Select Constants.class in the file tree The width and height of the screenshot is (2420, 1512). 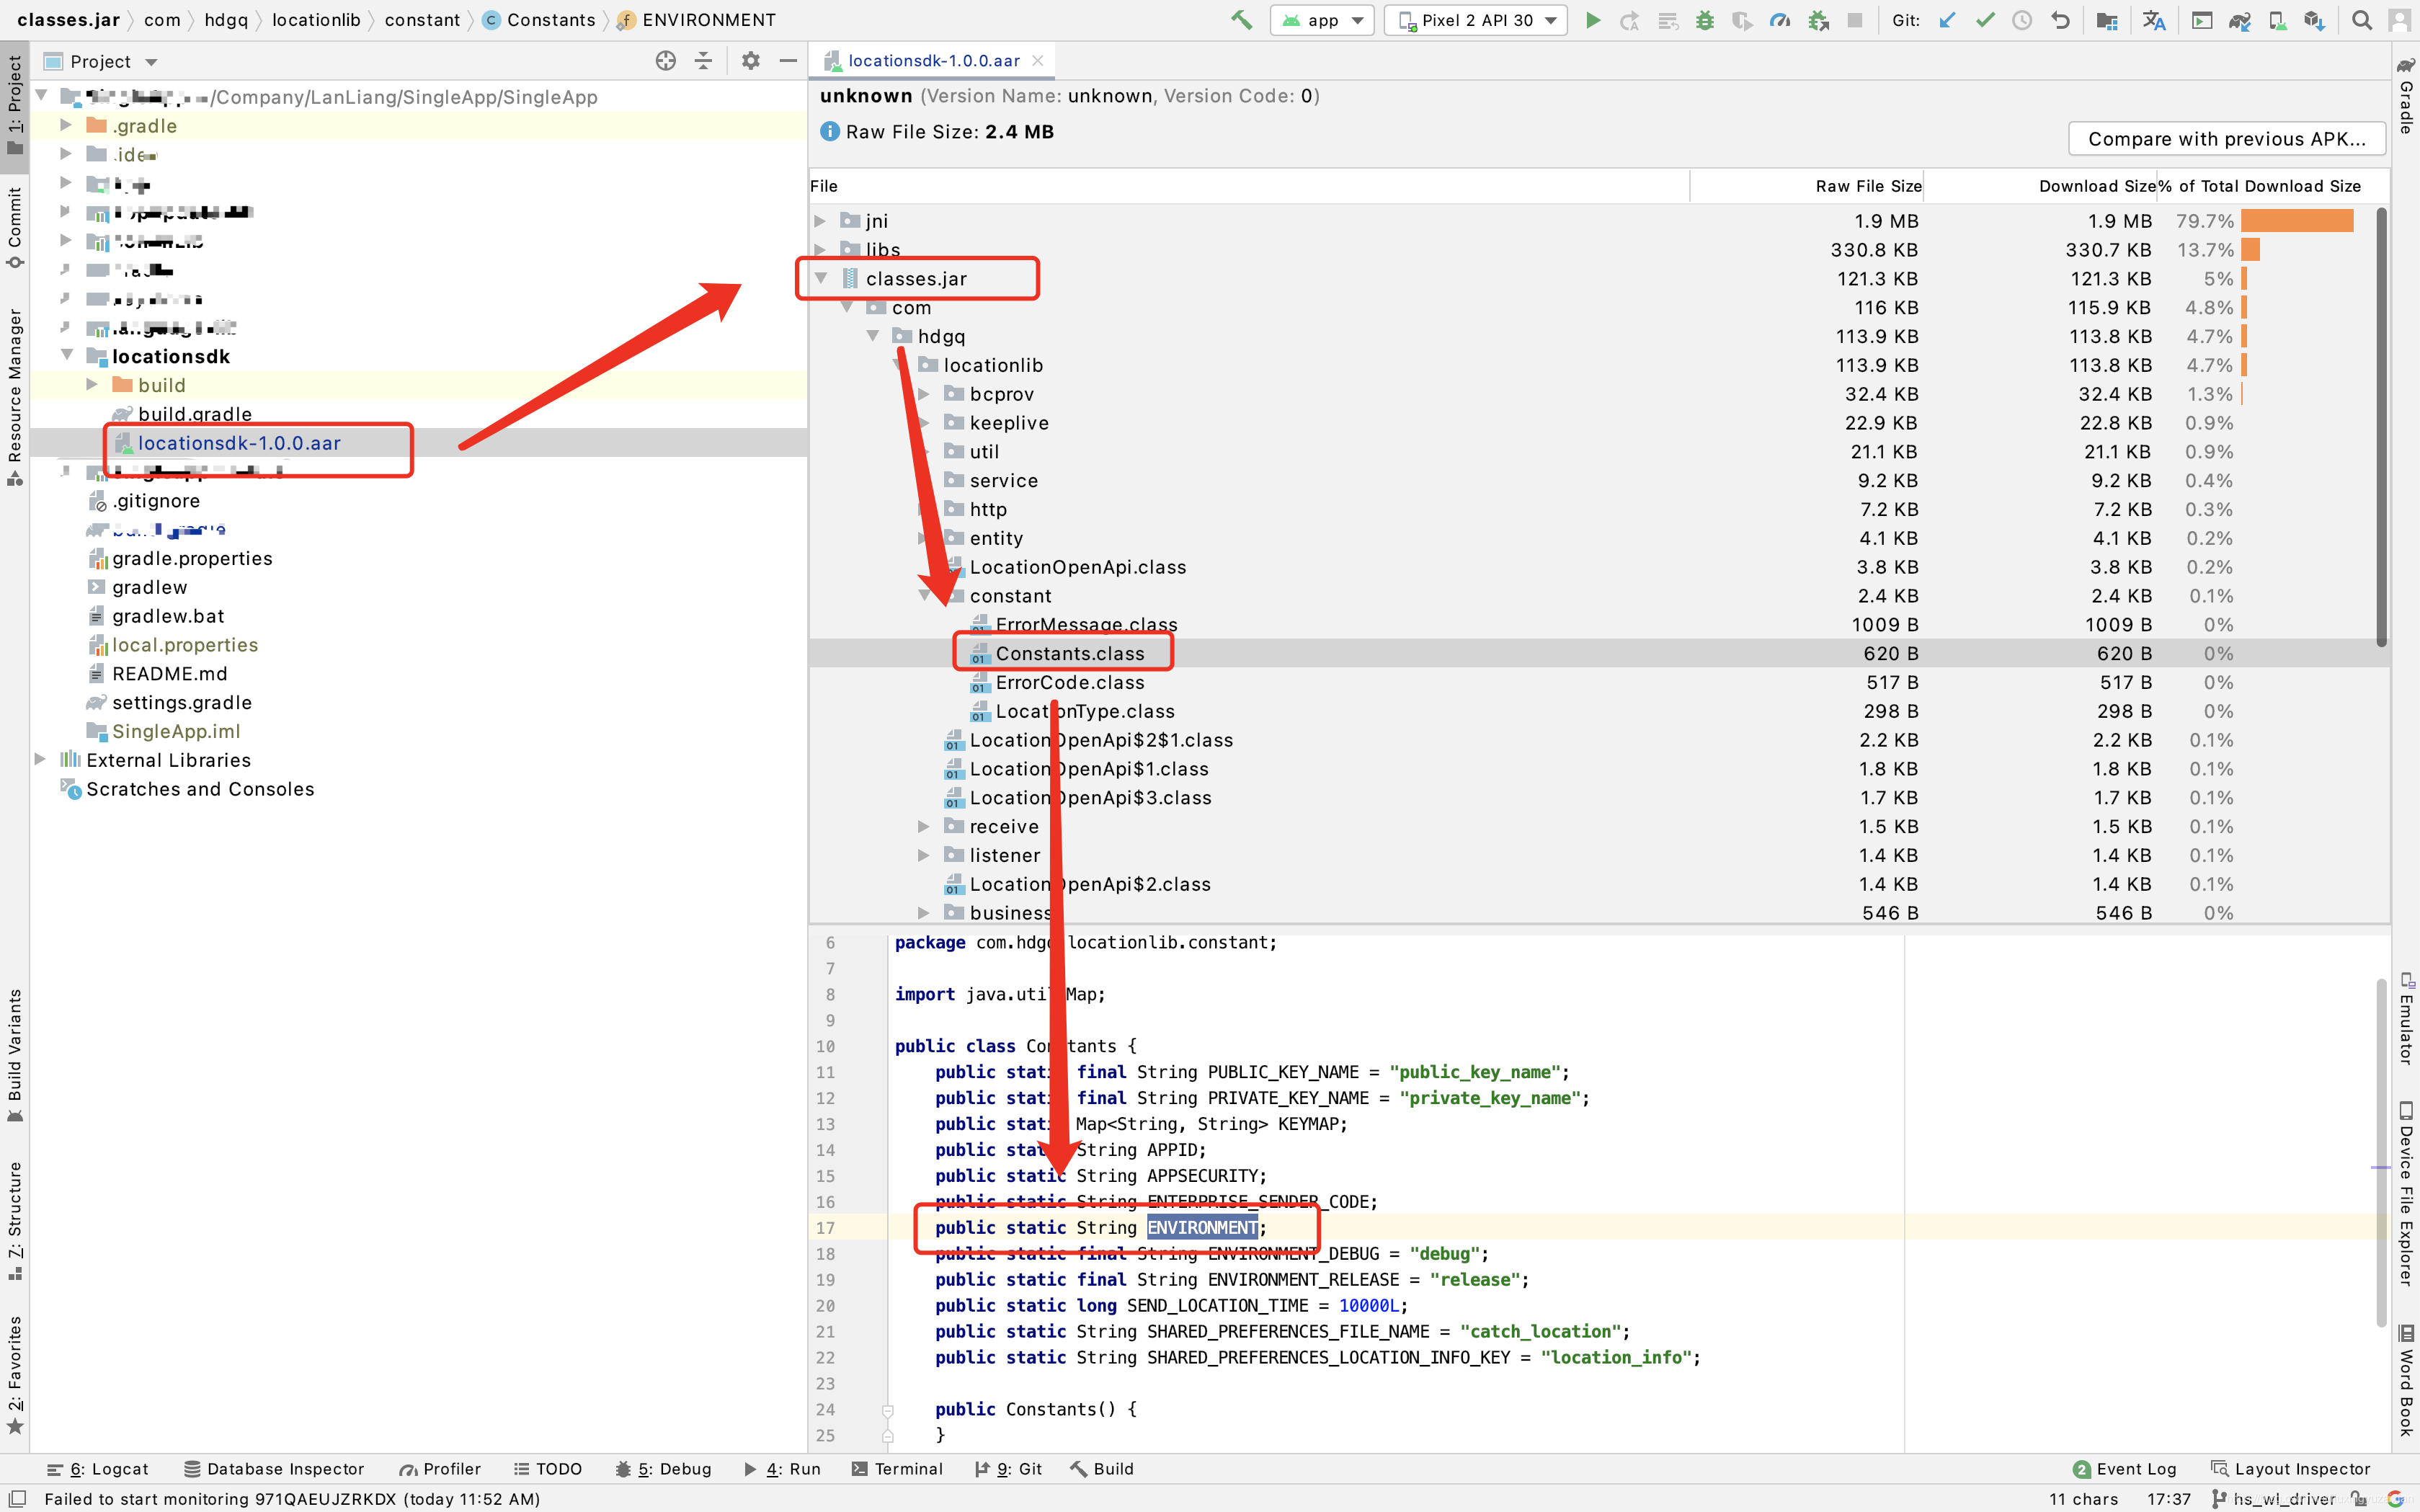[x=1070, y=653]
